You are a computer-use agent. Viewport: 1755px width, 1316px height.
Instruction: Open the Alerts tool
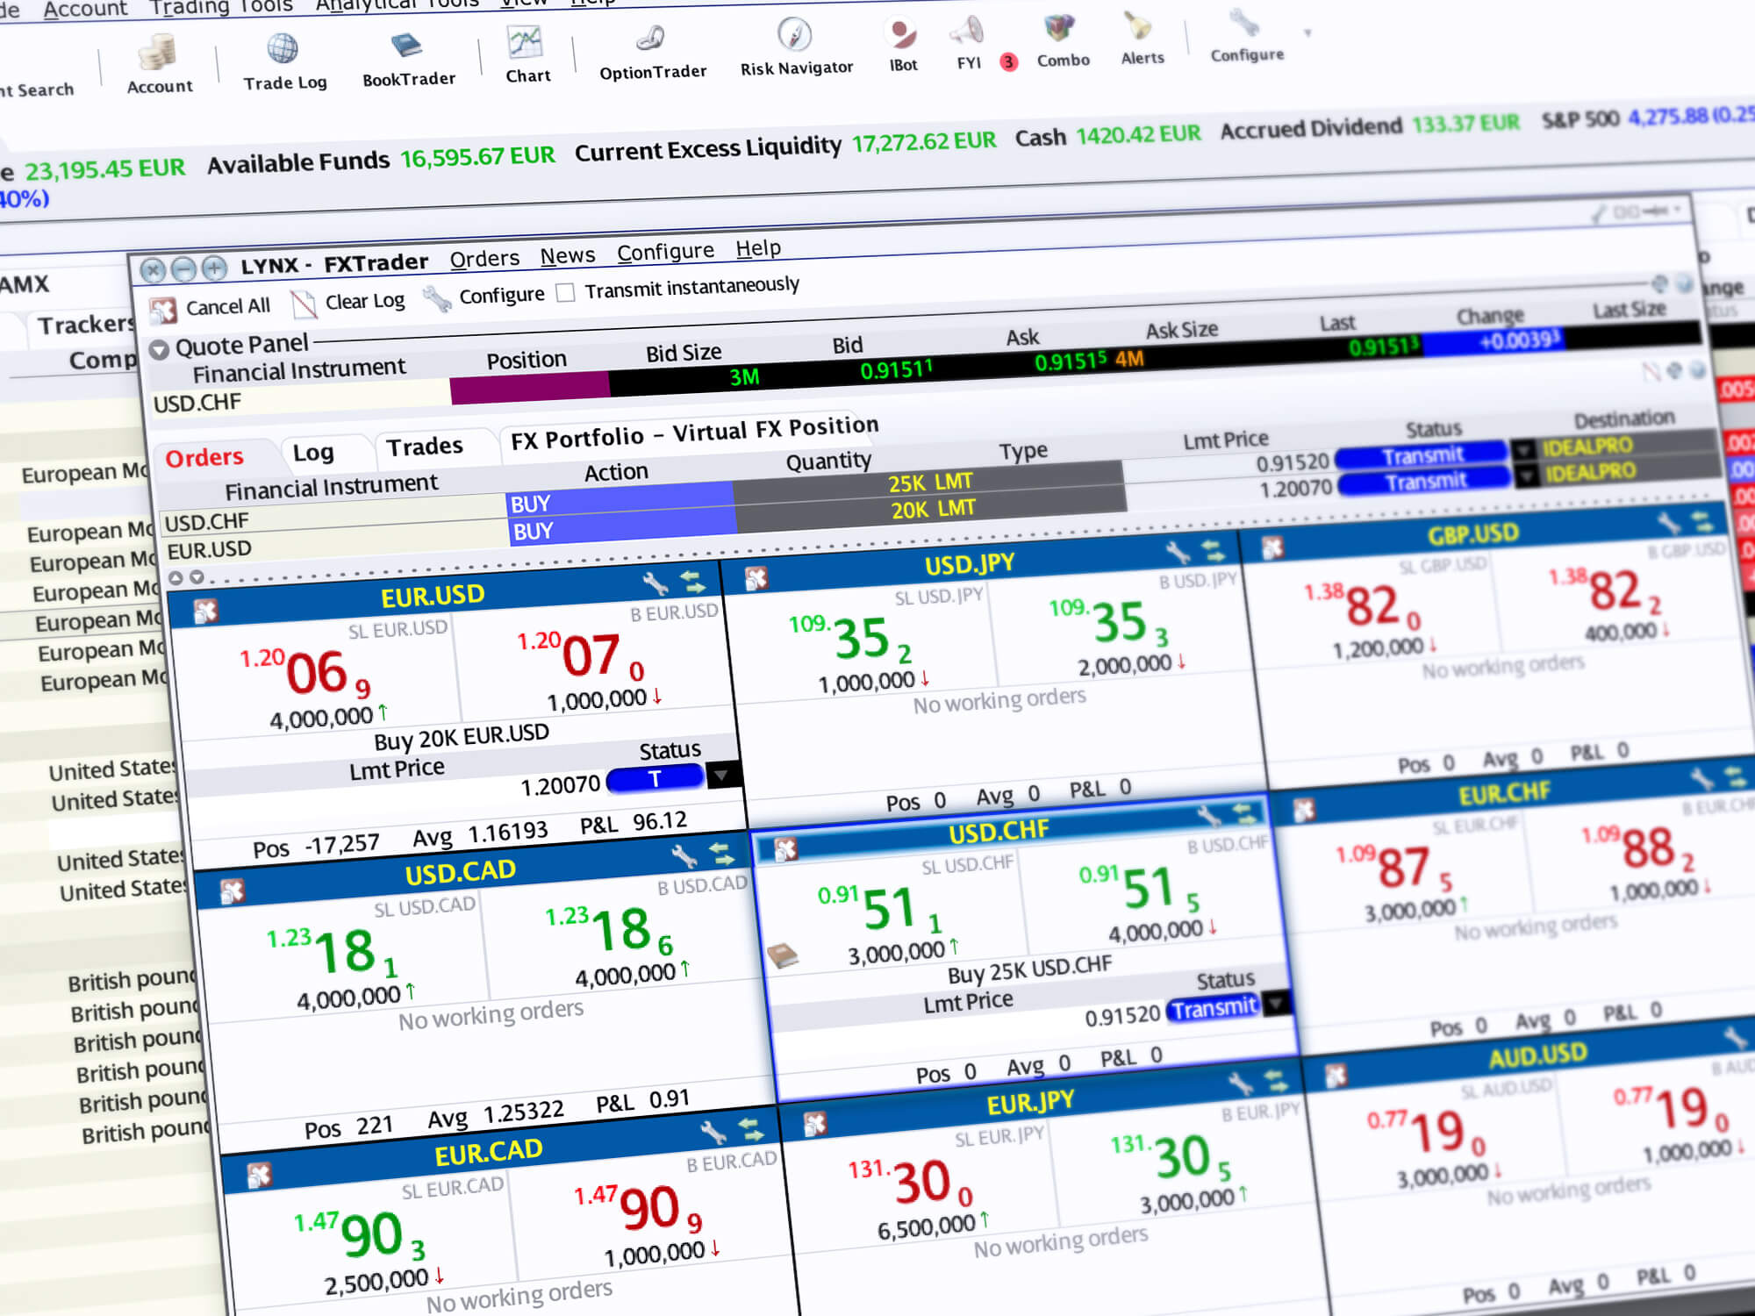[1142, 39]
